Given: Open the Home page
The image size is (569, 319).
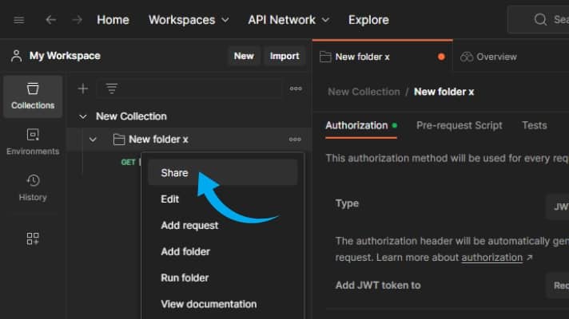Looking at the screenshot, I should click(113, 20).
